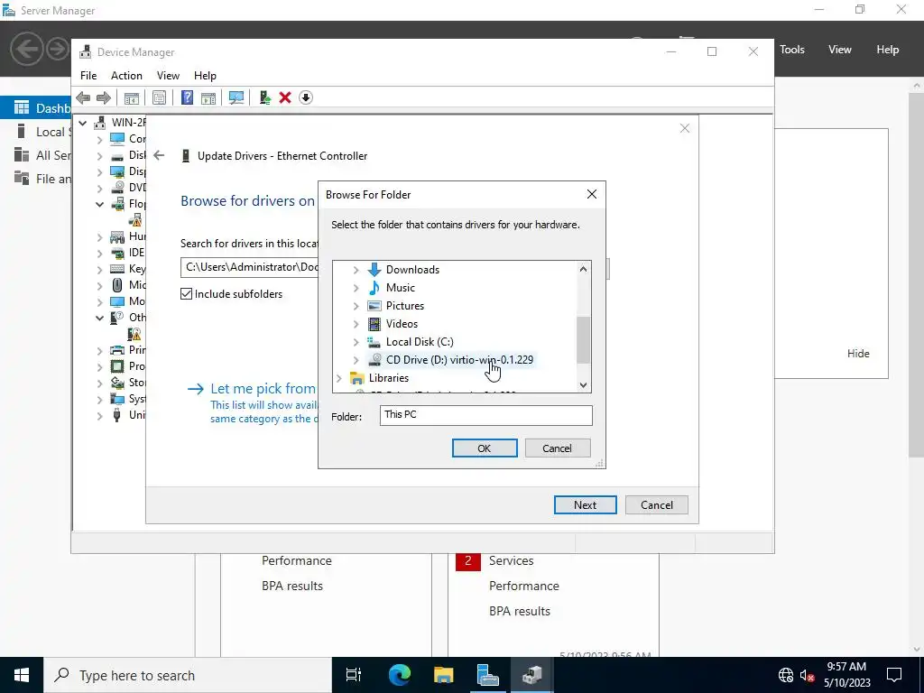The width and height of the screenshot is (924, 693).
Task: Click Update device driver toolbar icon
Action: pos(264,97)
